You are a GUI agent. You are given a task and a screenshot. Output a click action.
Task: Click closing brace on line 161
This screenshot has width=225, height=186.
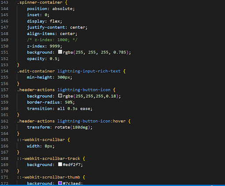pyautogui.click(x=18, y=115)
